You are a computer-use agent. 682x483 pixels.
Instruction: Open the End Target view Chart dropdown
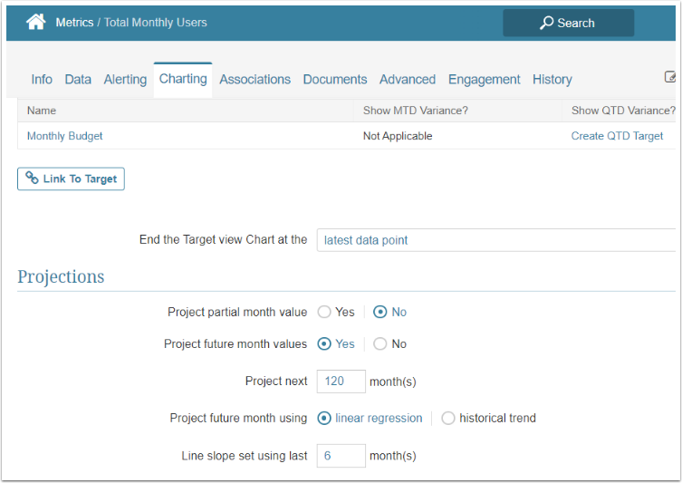coord(498,240)
